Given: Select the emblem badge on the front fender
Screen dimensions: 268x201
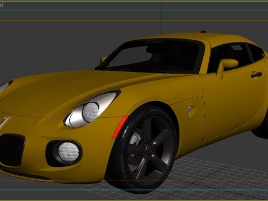Looking at the screenshot, I should (190, 112).
